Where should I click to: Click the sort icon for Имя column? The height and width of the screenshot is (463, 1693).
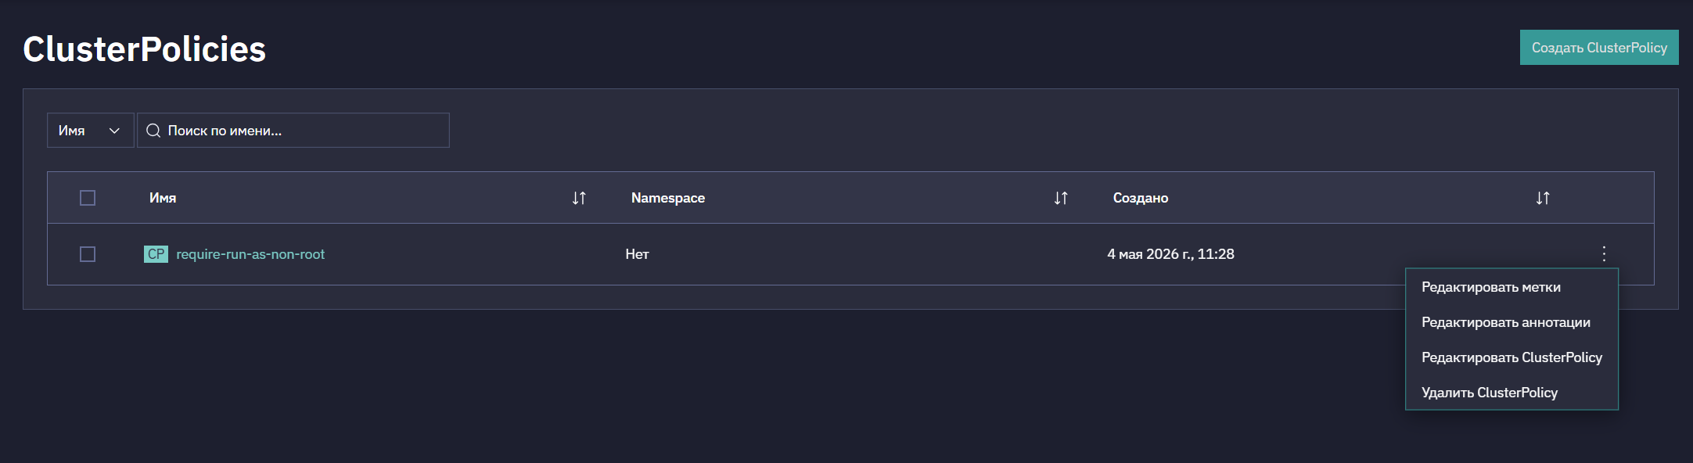coord(579,198)
